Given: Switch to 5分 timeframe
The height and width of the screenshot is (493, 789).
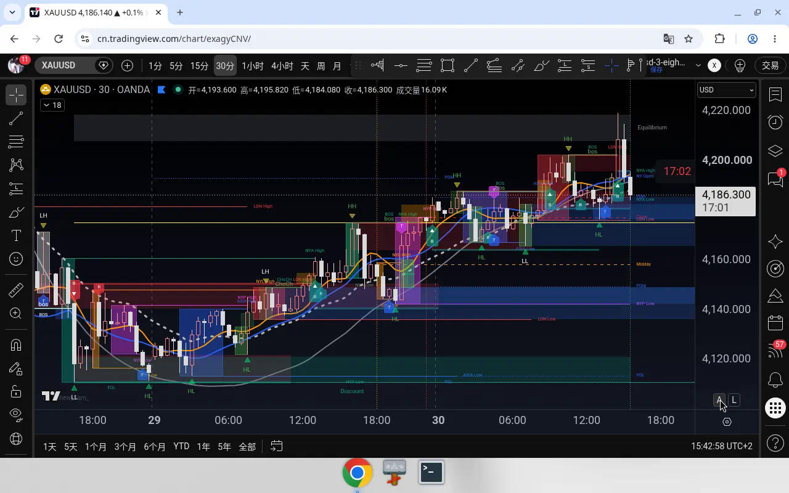Looking at the screenshot, I should tap(176, 65).
